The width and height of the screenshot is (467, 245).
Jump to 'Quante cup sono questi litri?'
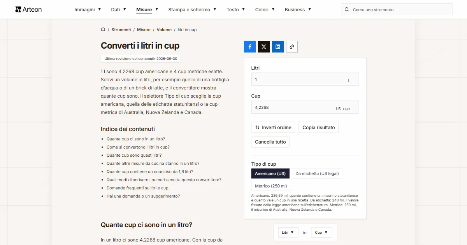[134, 155]
